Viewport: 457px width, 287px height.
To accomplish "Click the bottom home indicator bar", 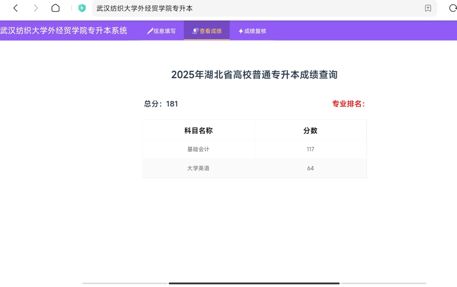I will pyautogui.click(x=254, y=283).
